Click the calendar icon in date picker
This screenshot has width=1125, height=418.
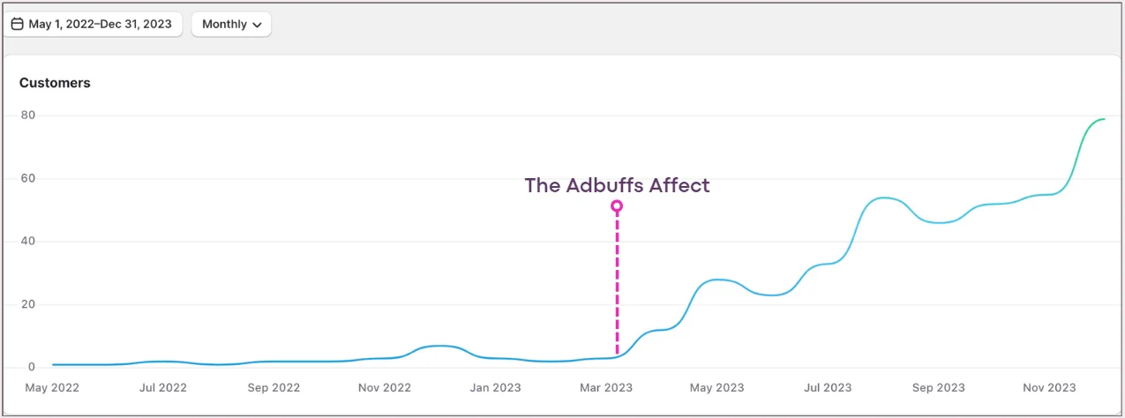17,24
